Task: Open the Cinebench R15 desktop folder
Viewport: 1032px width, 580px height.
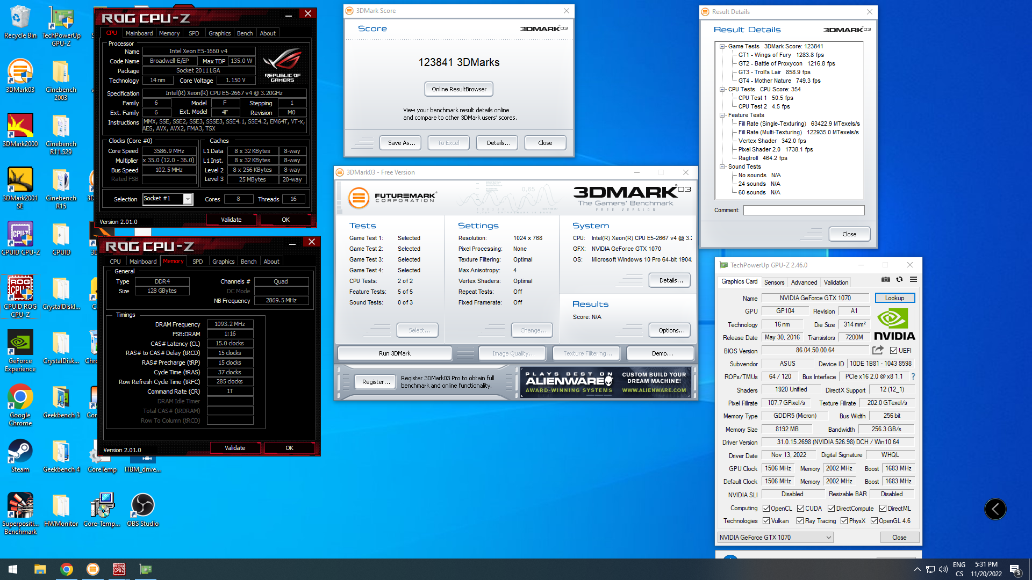Action: point(61,188)
